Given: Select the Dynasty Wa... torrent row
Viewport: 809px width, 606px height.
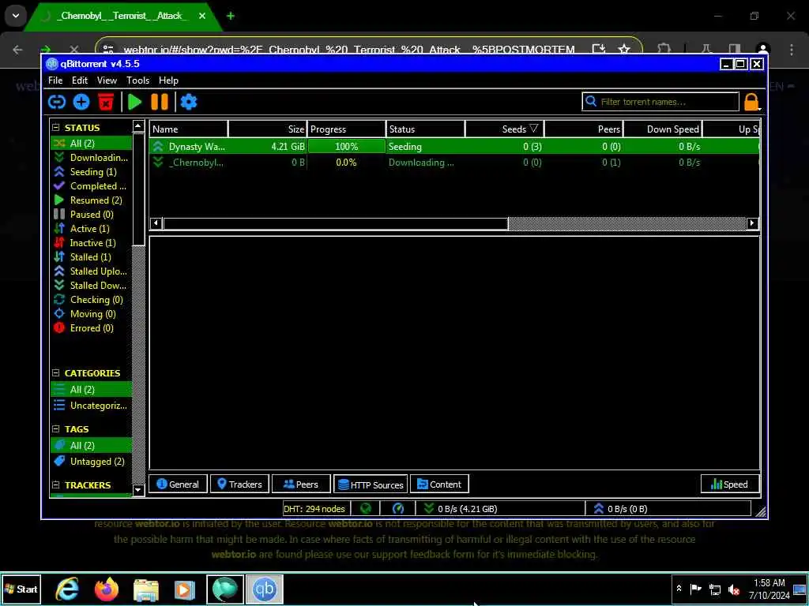Looking at the screenshot, I should pyautogui.click(x=454, y=147).
